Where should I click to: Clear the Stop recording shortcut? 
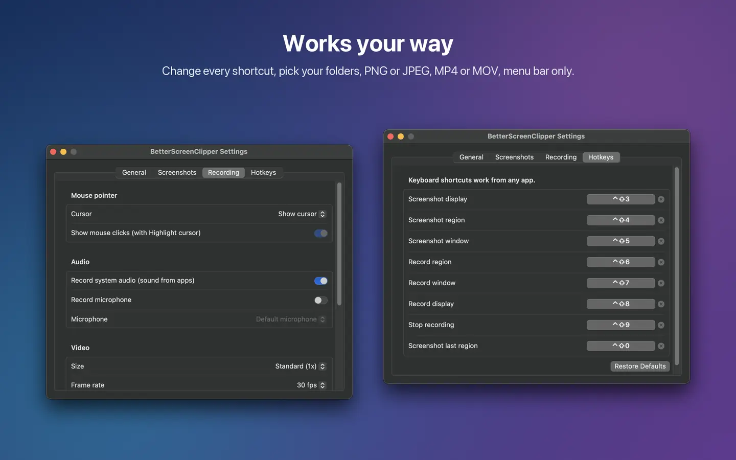click(x=661, y=325)
